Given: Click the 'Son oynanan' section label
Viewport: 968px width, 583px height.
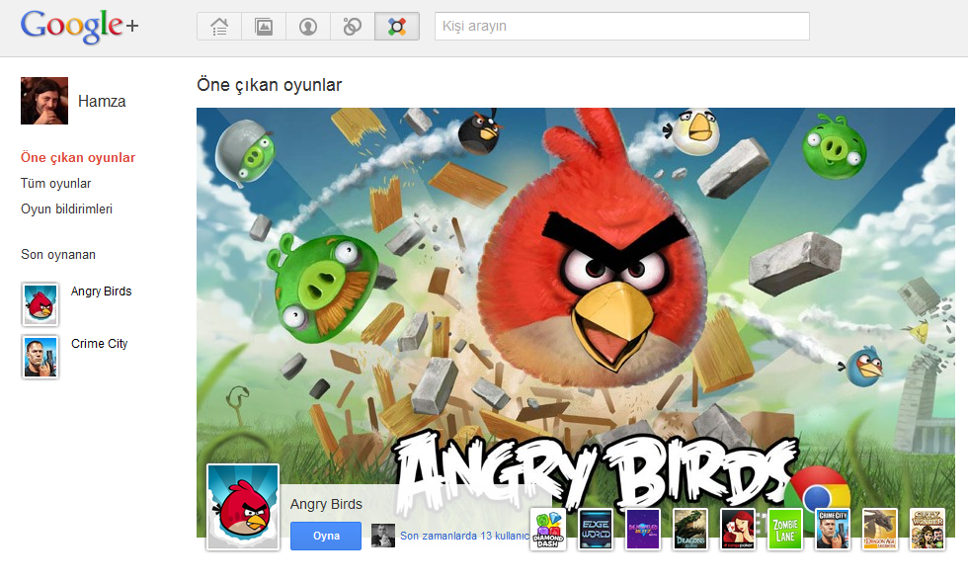Looking at the screenshot, I should click(58, 255).
